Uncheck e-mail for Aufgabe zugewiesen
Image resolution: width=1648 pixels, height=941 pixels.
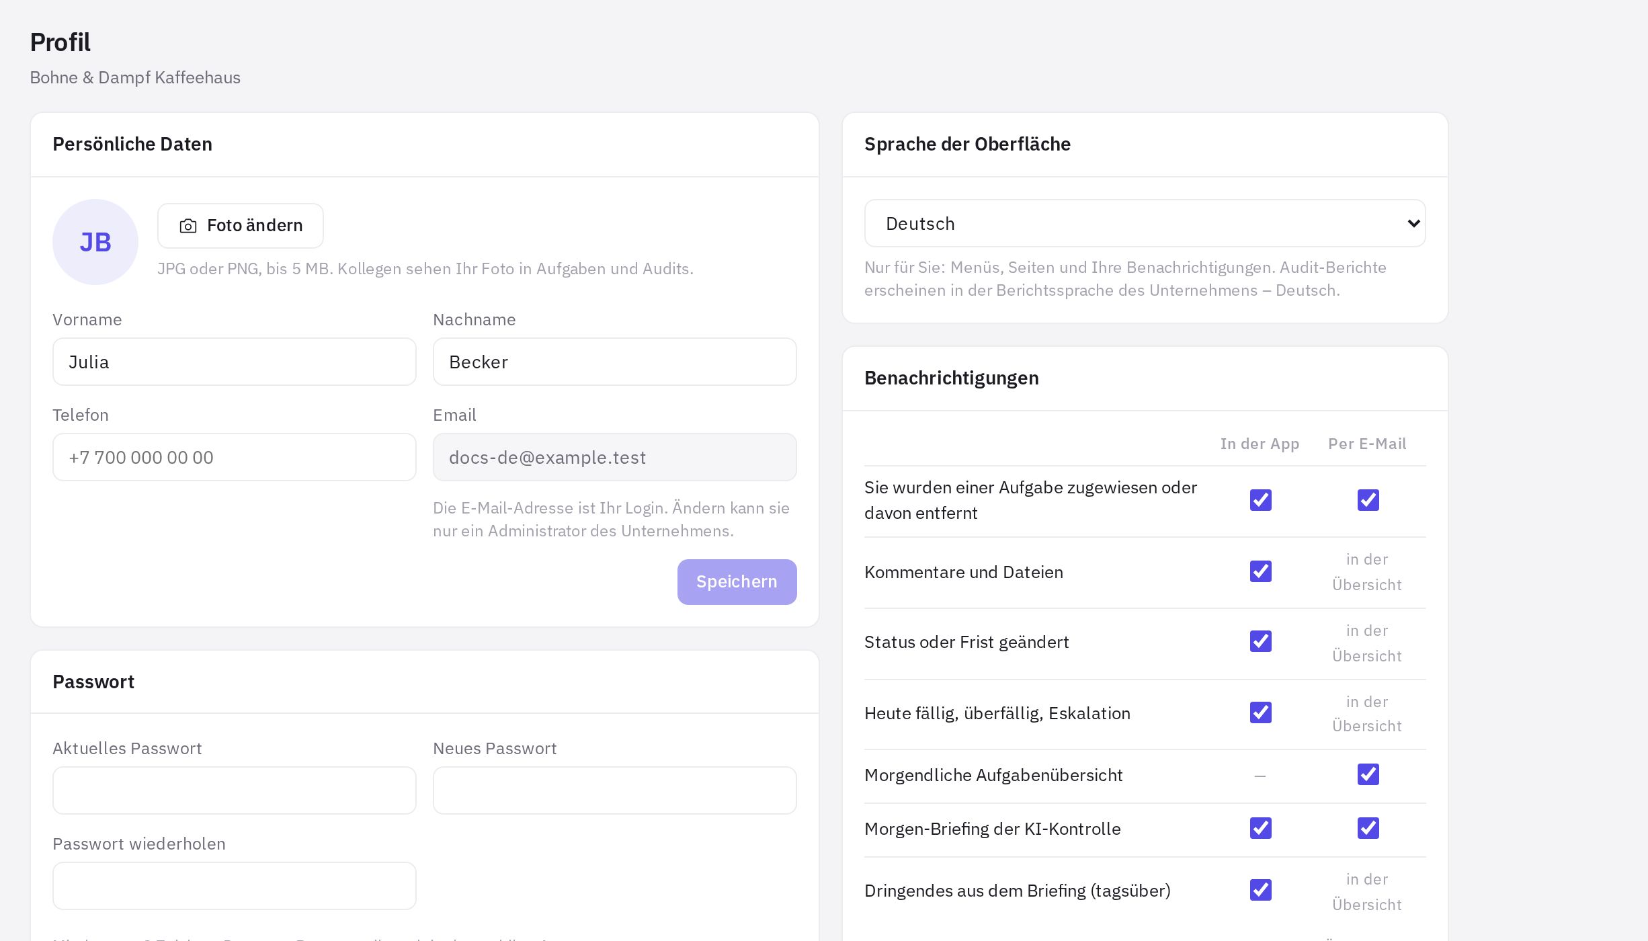pos(1368,500)
